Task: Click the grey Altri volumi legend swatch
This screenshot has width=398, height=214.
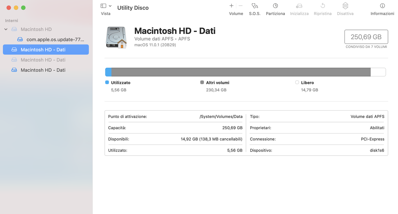Action: tap(202, 82)
